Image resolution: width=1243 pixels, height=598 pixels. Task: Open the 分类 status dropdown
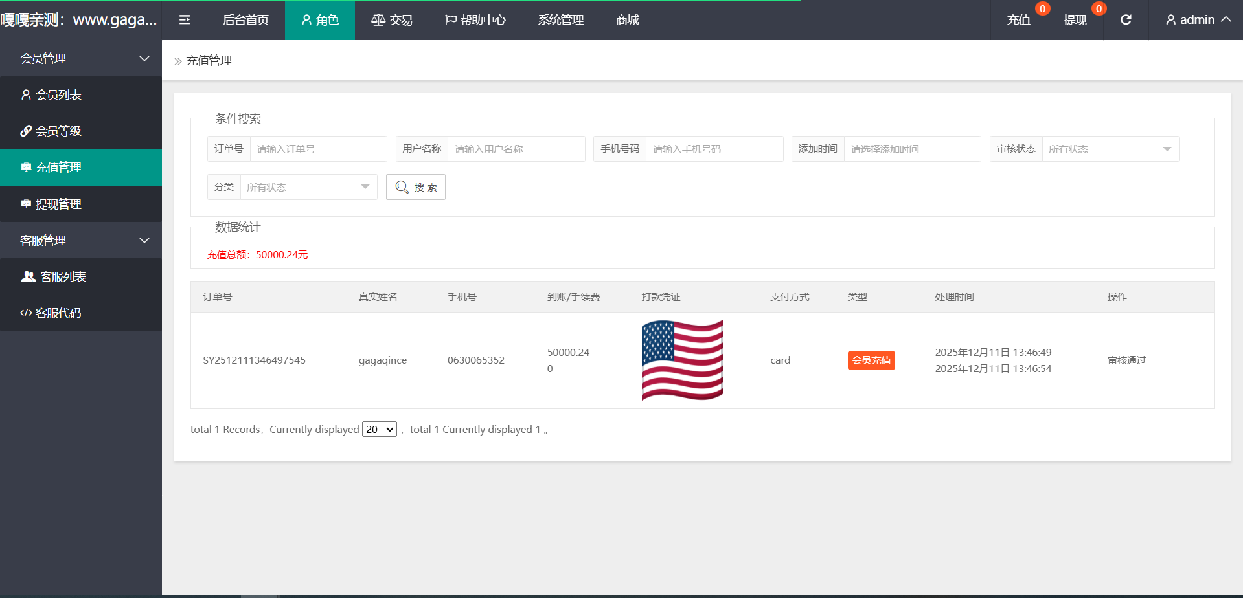308,188
